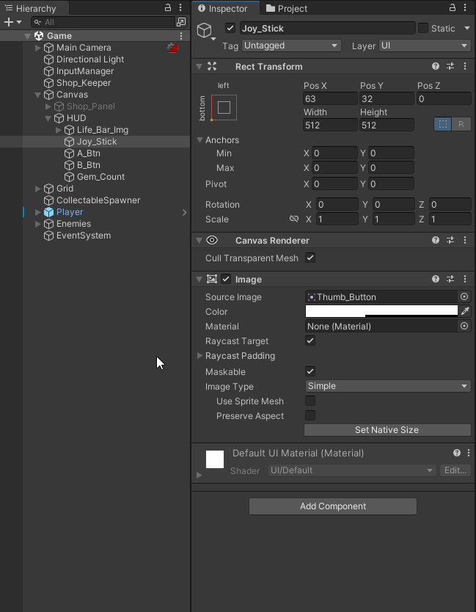Click the Joy_Stick GameObject icon picker

click(205, 31)
